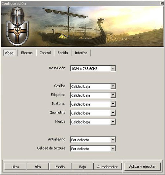The width and height of the screenshot is (165, 175).
Task: Go to the Interfaz tab
Action: click(x=81, y=53)
